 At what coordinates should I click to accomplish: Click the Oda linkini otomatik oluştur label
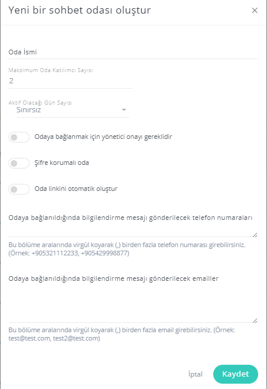point(76,189)
